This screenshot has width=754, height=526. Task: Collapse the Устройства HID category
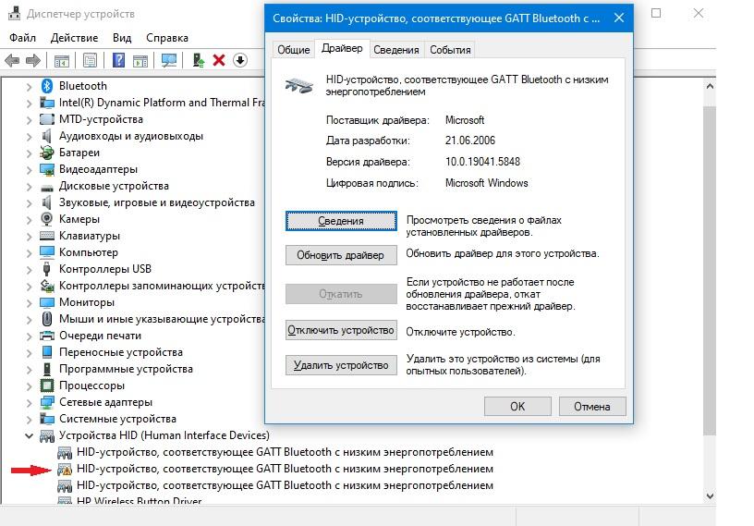[30, 435]
